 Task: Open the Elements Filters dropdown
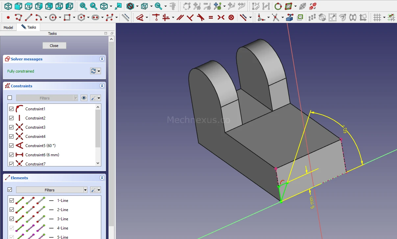(85, 190)
